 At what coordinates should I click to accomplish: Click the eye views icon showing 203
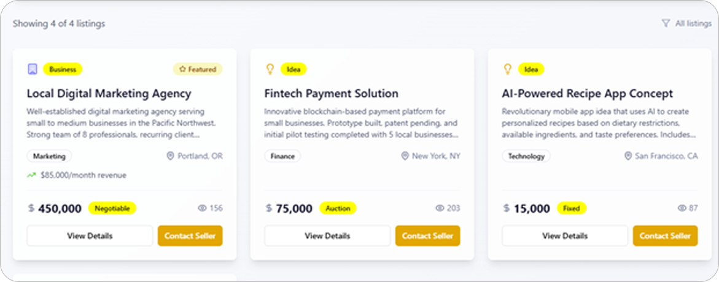(440, 208)
